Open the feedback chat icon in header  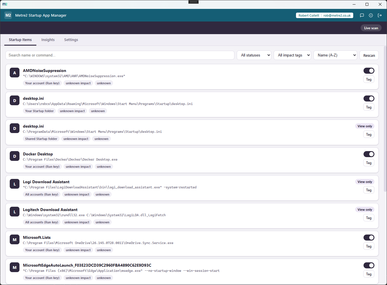(x=362, y=15)
